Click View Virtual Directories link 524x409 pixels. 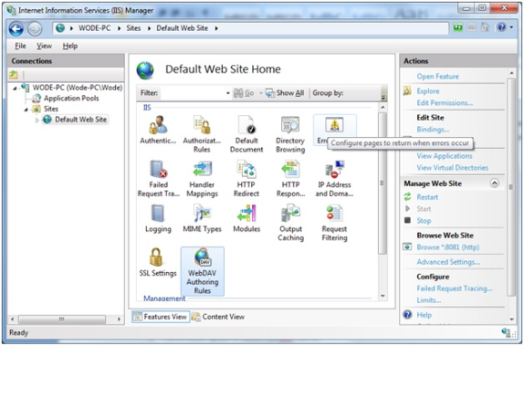point(452,168)
